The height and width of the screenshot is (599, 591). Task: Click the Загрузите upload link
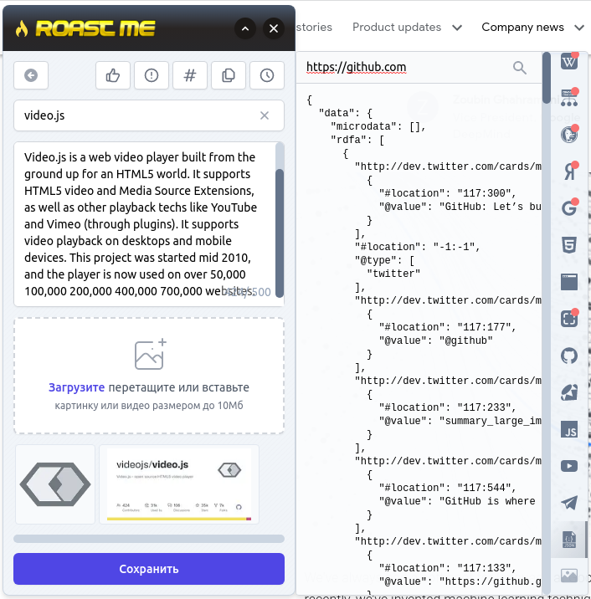click(76, 387)
